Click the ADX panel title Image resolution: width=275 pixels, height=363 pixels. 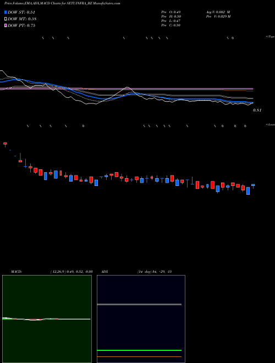pos(105,272)
